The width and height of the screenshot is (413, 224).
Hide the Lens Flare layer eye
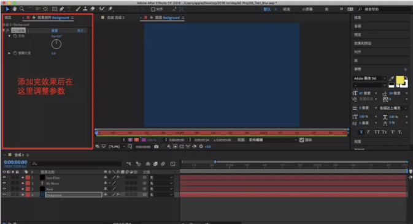pyautogui.click(x=4, y=177)
